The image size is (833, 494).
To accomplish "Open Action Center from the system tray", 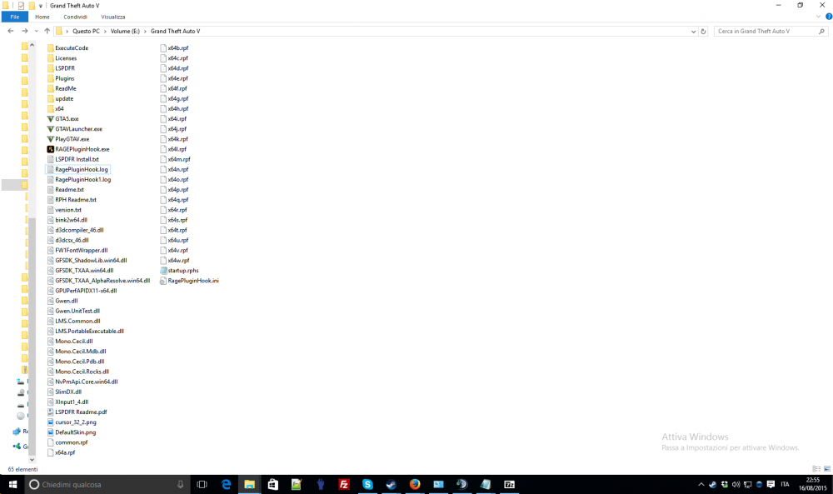I will (x=771, y=483).
